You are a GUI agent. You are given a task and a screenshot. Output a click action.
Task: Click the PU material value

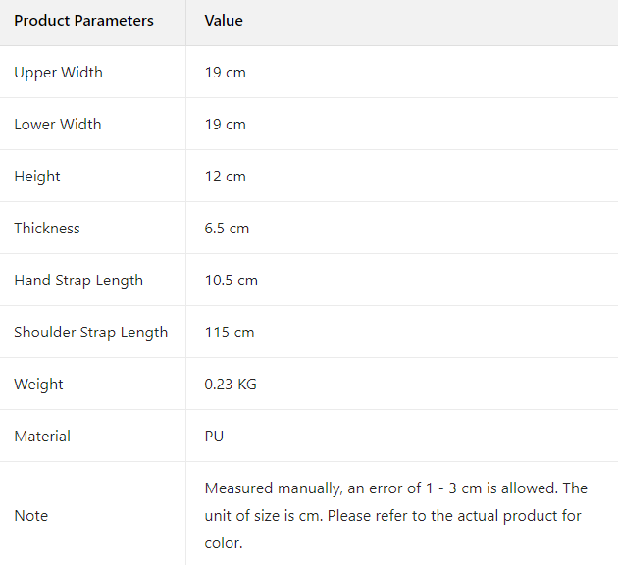point(214,437)
